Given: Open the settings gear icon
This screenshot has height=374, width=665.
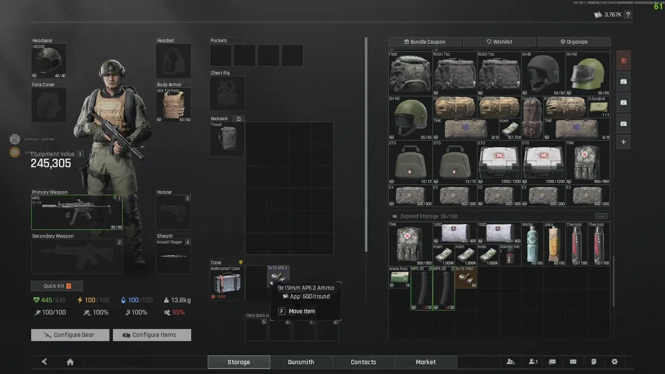Looking at the screenshot, I should [x=615, y=362].
